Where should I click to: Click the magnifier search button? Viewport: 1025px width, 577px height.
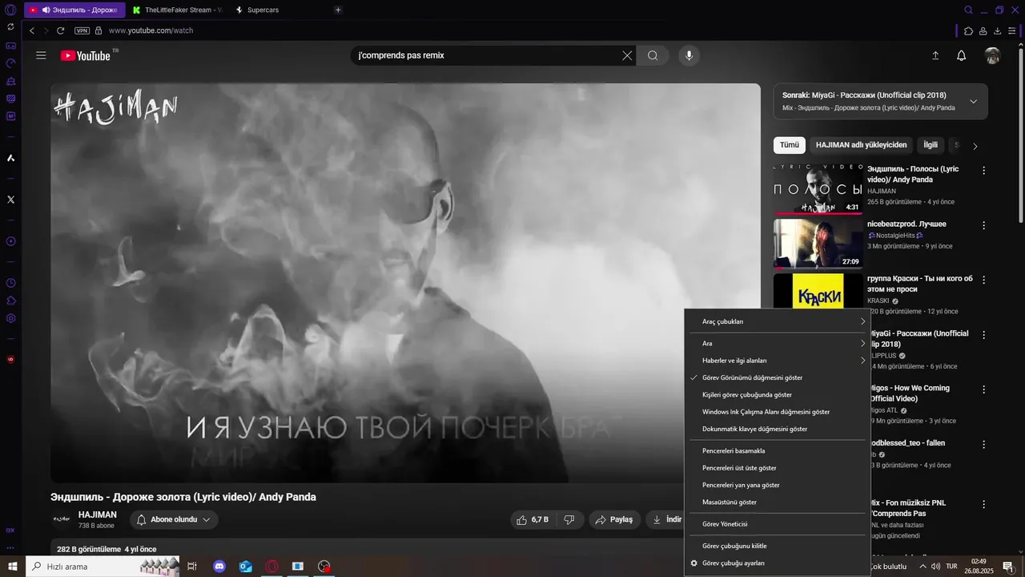click(x=653, y=55)
